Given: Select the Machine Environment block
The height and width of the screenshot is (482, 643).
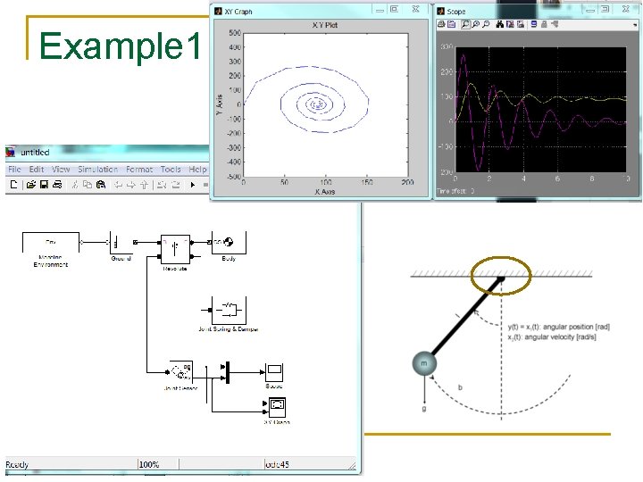Looking at the screenshot, I should point(50,242).
